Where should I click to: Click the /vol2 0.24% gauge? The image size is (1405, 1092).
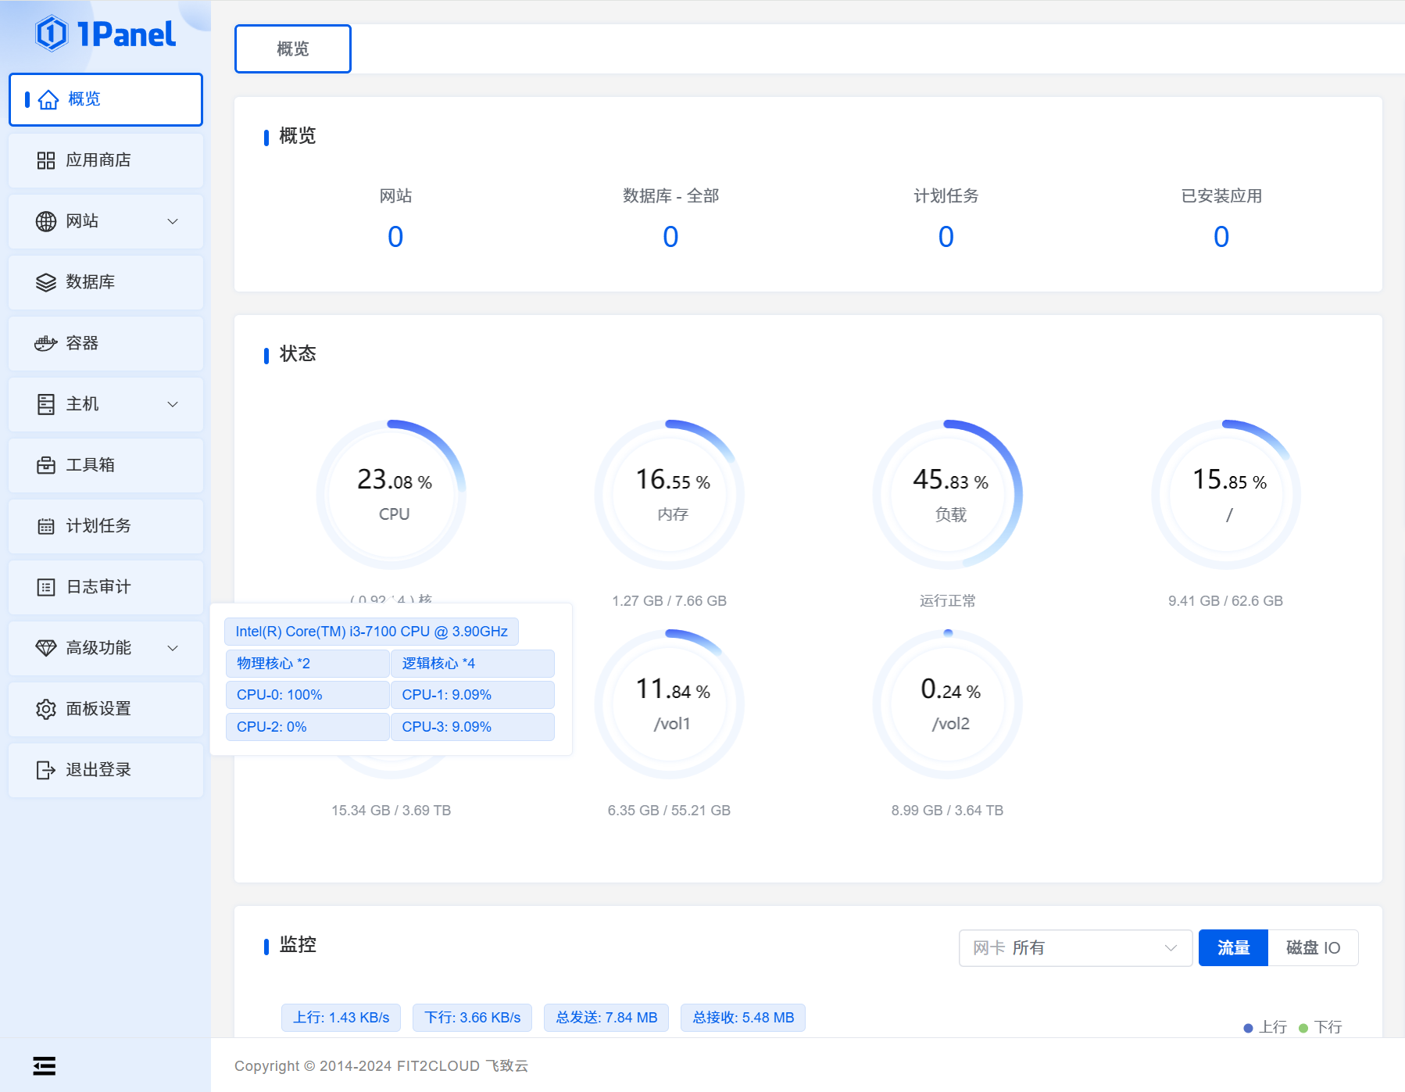pyautogui.click(x=948, y=704)
